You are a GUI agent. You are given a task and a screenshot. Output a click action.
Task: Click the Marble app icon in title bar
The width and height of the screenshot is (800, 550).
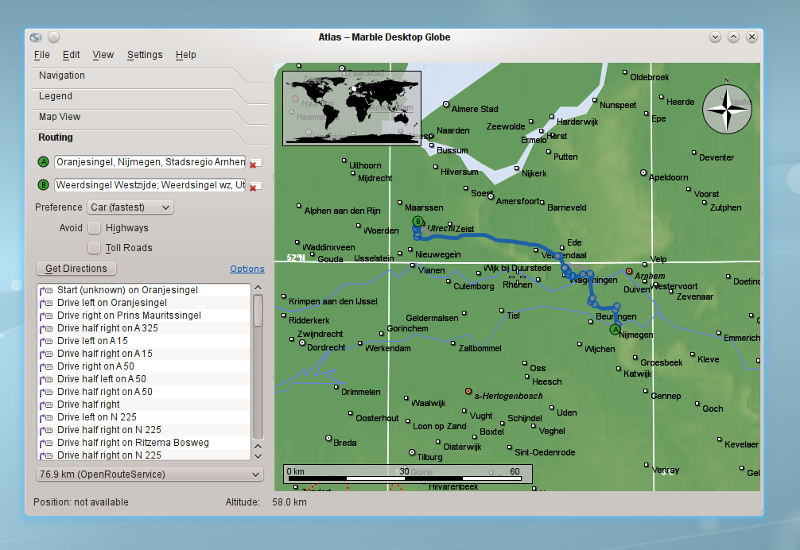pos(36,37)
